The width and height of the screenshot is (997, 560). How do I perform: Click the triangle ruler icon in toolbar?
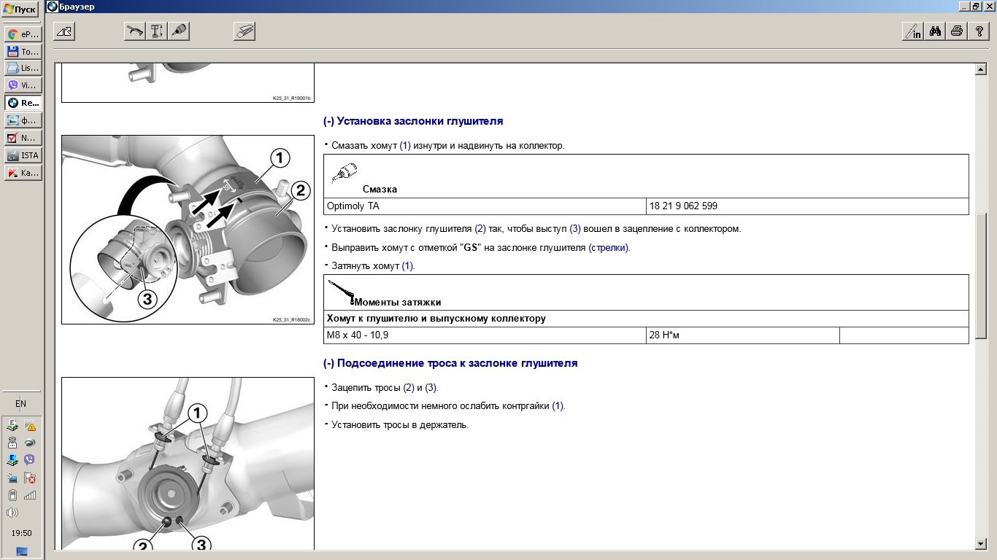[64, 31]
